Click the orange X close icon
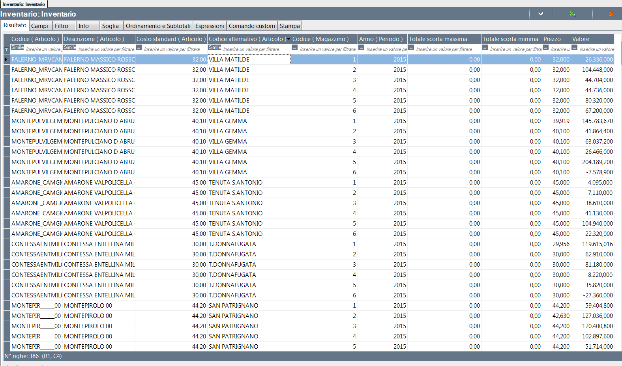The image size is (622, 366). 611,14
